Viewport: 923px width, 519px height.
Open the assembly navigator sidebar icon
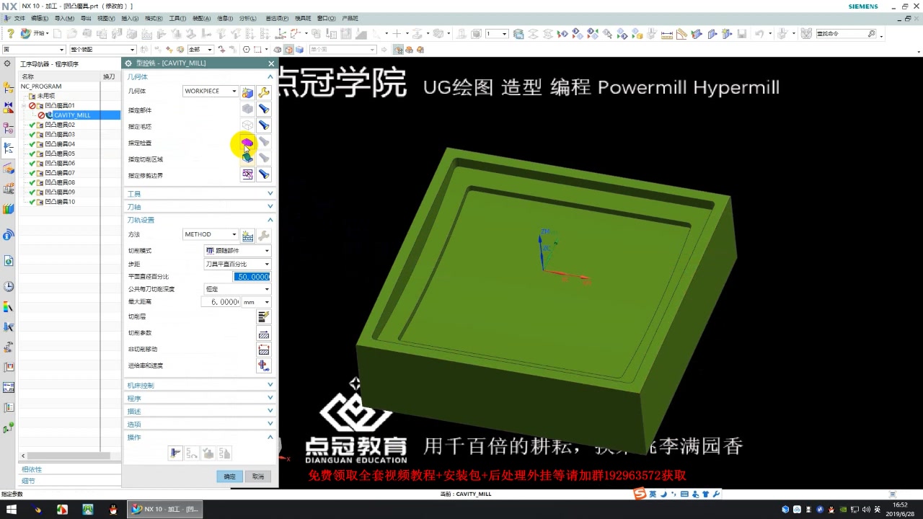tap(9, 88)
